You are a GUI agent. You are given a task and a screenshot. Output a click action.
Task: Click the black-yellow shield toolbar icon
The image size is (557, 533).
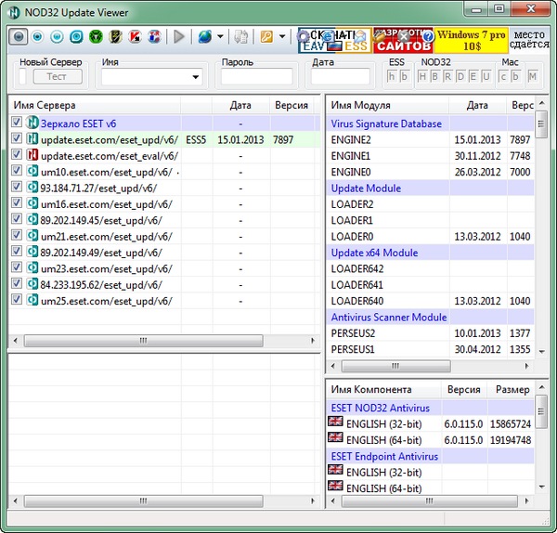[x=115, y=37]
